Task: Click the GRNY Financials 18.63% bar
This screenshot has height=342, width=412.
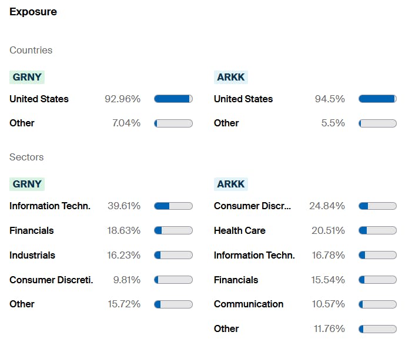Action: coord(173,230)
